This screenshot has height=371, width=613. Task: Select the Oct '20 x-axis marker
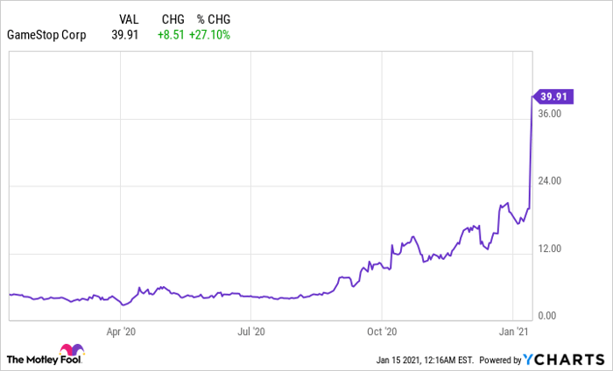(x=382, y=332)
